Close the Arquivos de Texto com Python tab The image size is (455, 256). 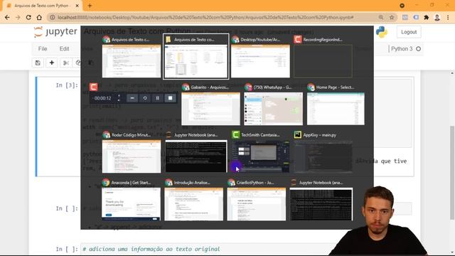coord(77,6)
